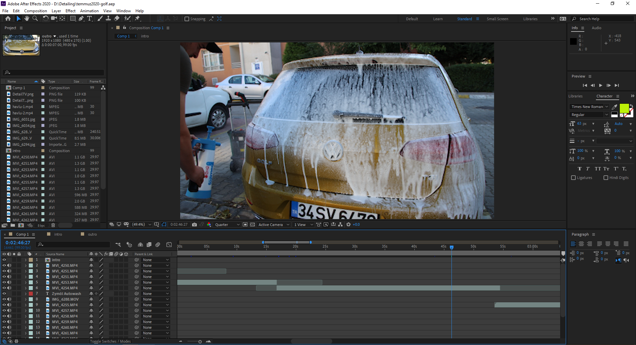Open the Show Channel color management icon
The image size is (636, 345).
tap(209, 224)
